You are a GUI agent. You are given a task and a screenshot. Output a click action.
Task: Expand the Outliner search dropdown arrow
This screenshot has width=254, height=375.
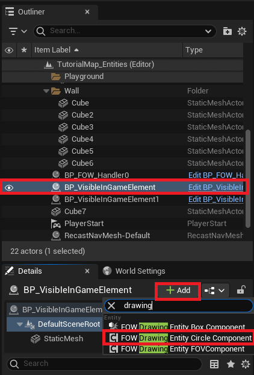pos(208,31)
